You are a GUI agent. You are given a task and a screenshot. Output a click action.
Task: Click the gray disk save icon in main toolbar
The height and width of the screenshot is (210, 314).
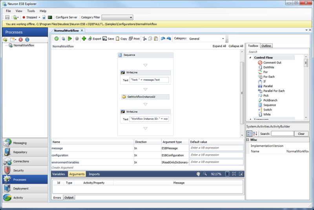(7, 17)
